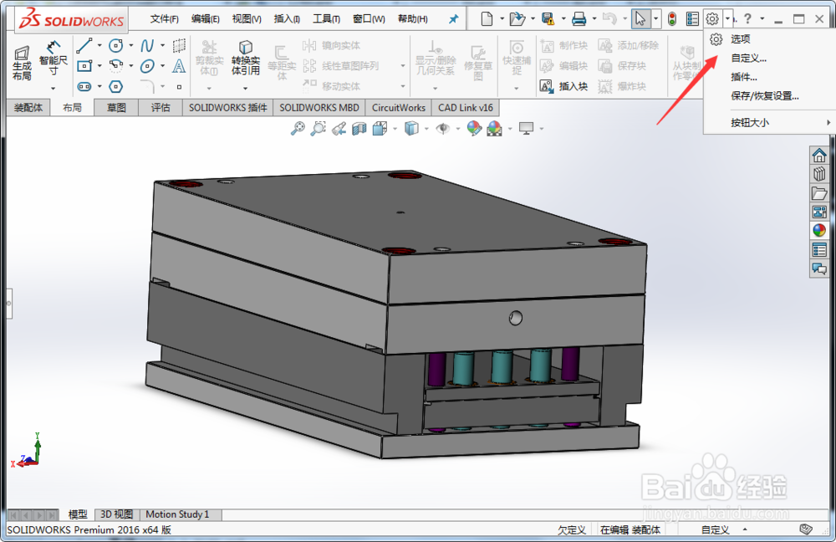The width and height of the screenshot is (836, 542).
Task: Pin the menu bar with pushpin
Action: [x=454, y=19]
